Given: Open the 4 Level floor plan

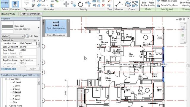Looking at the screenshot, I should click(17, 96).
